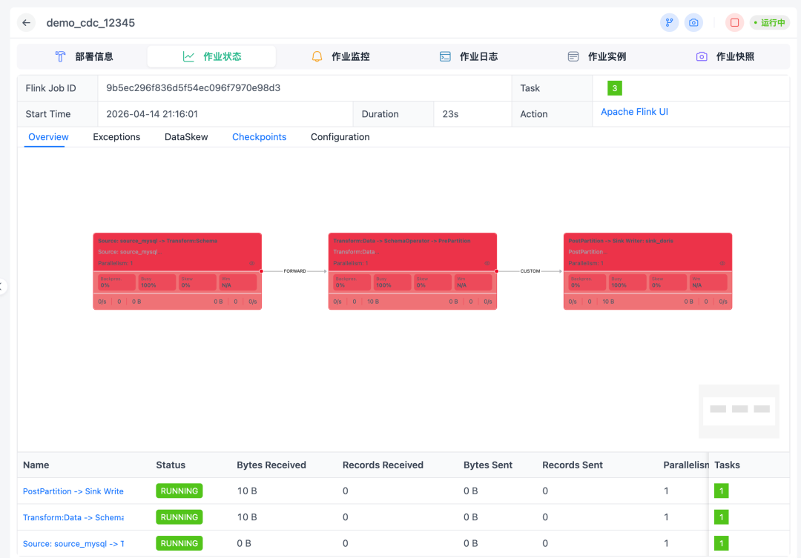Viewport: 801px width, 558px height.
Task: Click the Bytes Sent column header
Action: tap(488, 465)
